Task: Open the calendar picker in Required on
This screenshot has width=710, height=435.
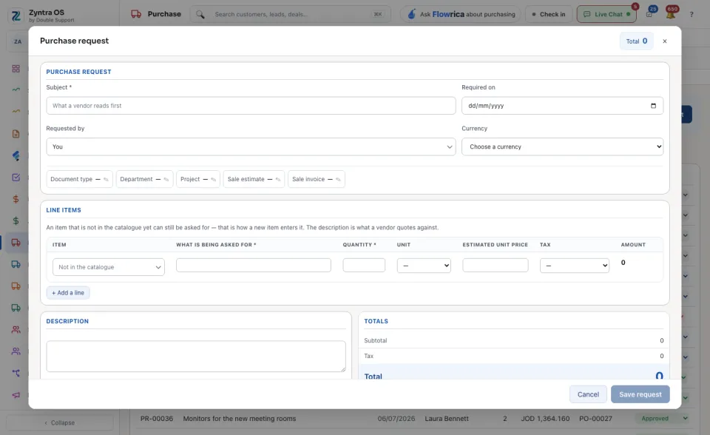Action: (x=653, y=106)
